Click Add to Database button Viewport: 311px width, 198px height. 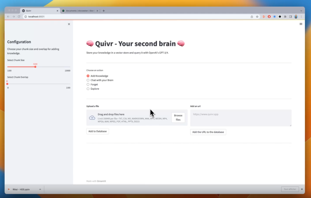tap(97, 131)
